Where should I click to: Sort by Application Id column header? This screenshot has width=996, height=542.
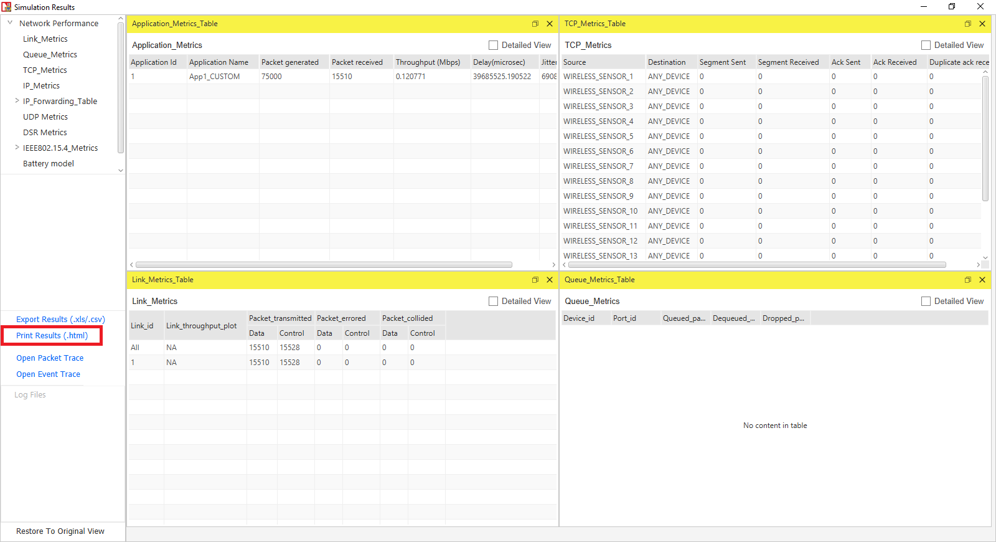[157, 62]
